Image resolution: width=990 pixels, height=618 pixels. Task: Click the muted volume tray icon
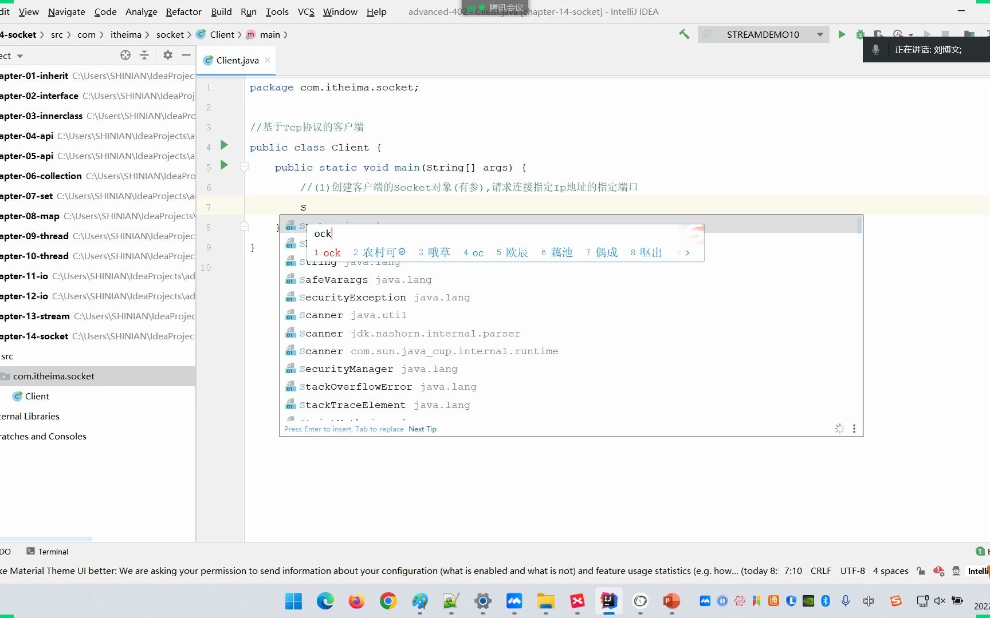tap(940, 601)
